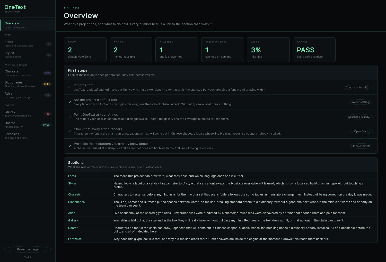The width and height of the screenshot is (386, 262).
Task: Follow the Gallery link in Sections table
Action: [x=73, y=221]
